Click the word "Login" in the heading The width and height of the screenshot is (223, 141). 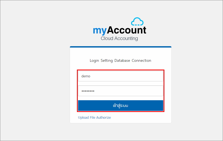tap(94, 61)
